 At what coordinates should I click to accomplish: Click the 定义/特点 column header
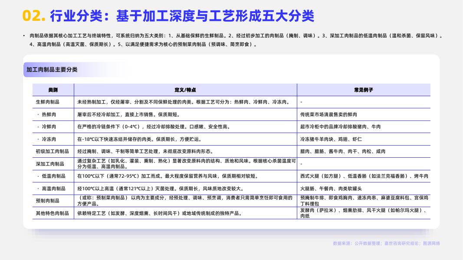point(185,90)
